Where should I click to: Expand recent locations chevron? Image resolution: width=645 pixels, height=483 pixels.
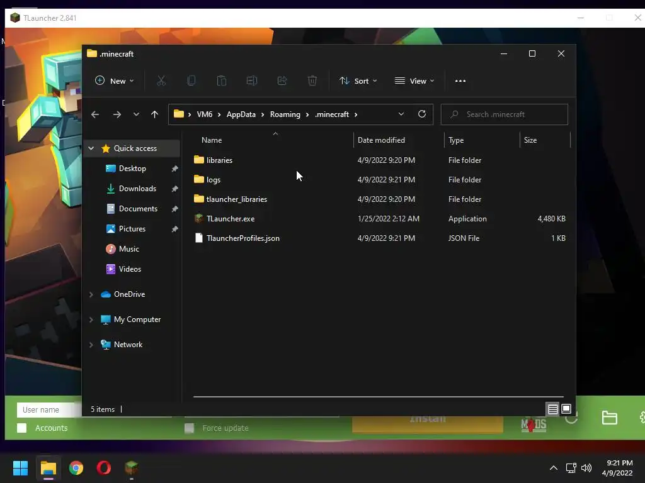[x=136, y=114]
